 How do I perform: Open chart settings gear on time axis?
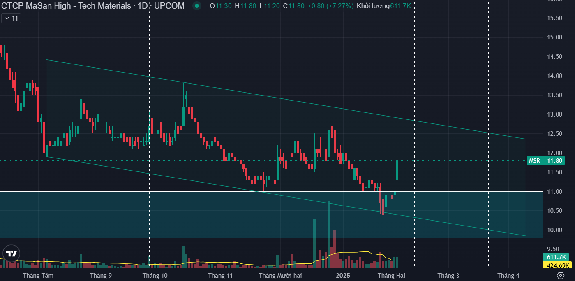(560, 275)
